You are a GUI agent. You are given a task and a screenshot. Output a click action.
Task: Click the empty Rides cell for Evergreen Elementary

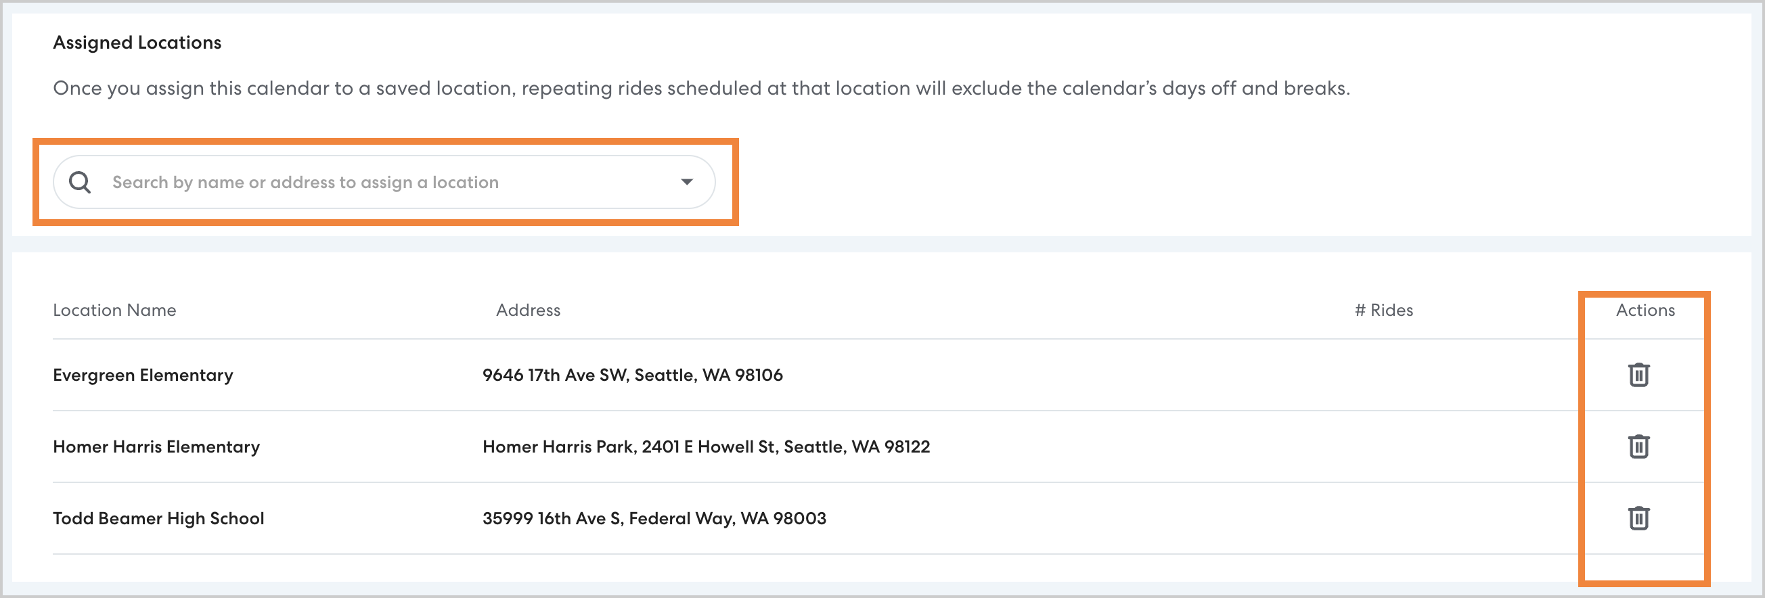click(x=1383, y=375)
